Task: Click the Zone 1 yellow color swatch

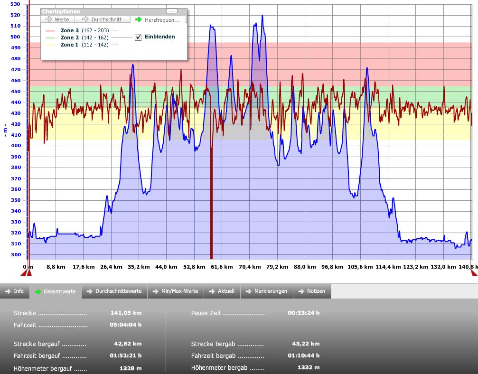Action: click(x=50, y=45)
